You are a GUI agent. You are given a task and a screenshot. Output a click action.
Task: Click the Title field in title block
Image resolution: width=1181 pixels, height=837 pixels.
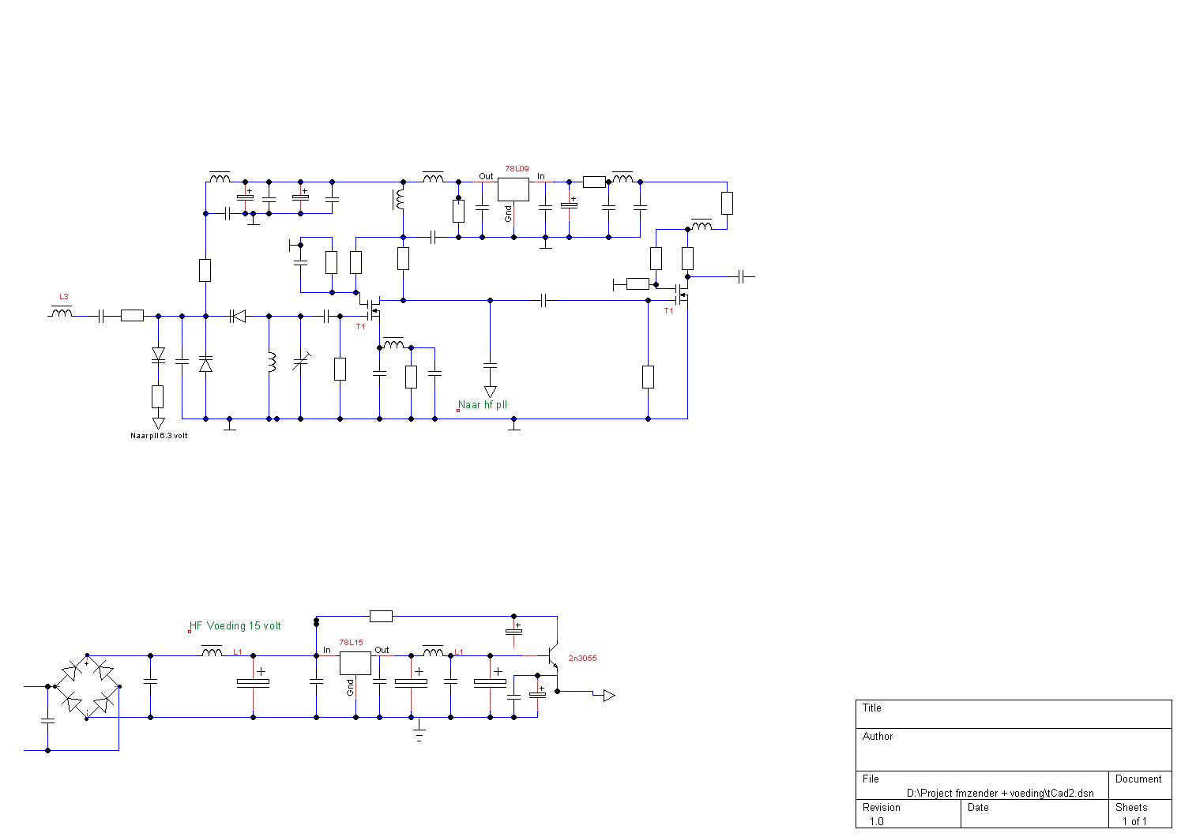pyautogui.click(x=1014, y=714)
